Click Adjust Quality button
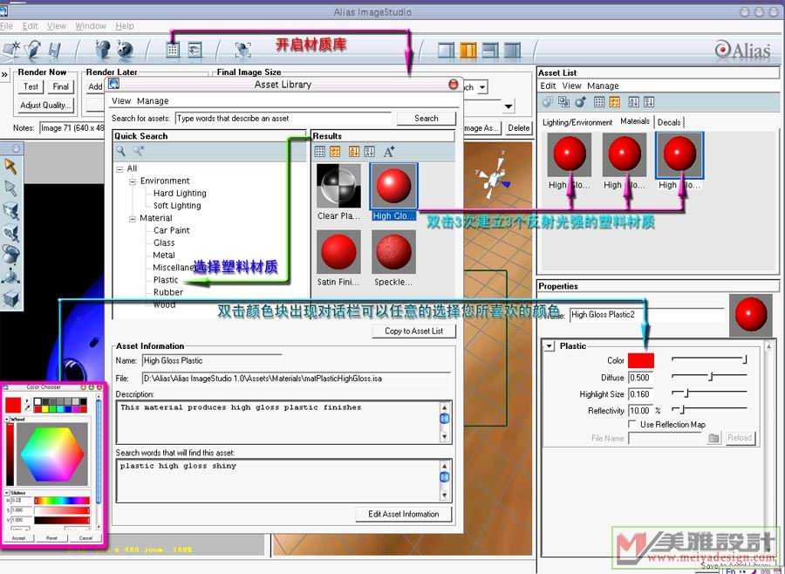Screen dimensions: 785x574 [x=45, y=106]
